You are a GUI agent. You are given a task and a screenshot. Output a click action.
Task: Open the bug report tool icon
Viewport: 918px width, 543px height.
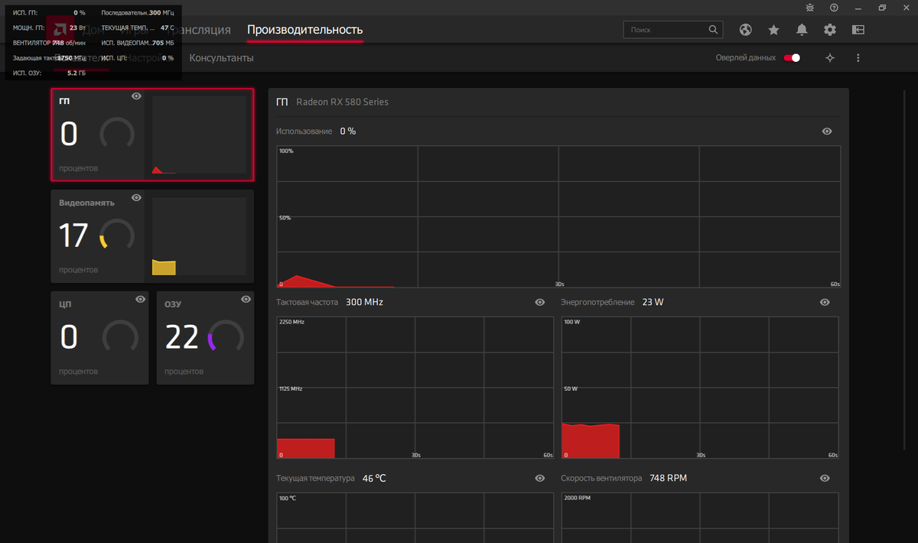[811, 8]
